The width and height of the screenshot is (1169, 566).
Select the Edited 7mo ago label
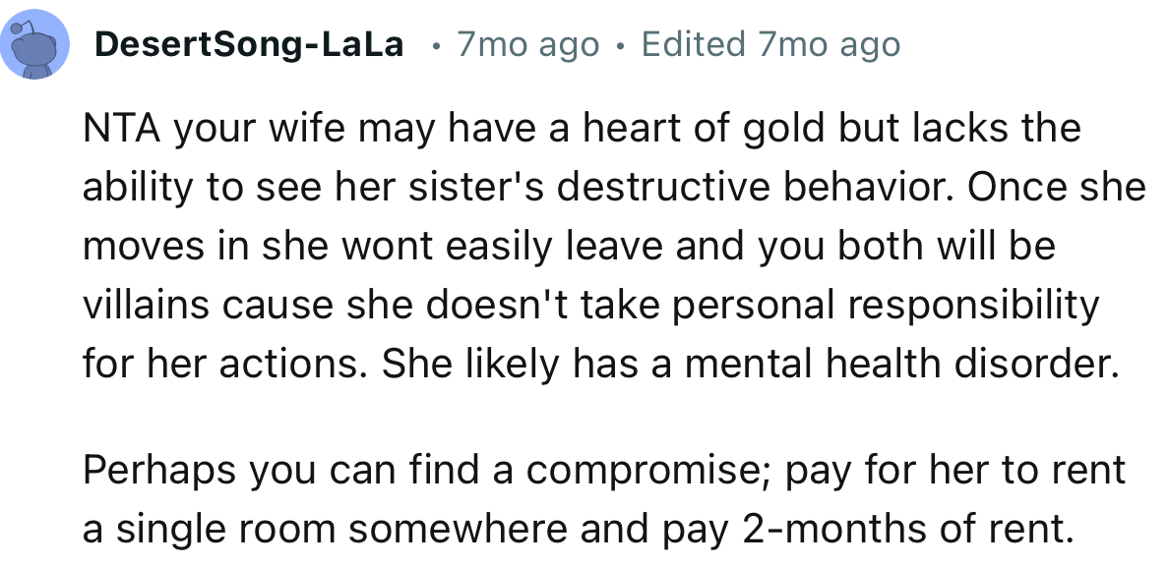[769, 43]
